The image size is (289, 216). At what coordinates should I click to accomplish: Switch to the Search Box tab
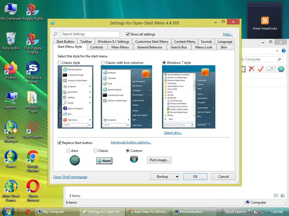click(179, 47)
